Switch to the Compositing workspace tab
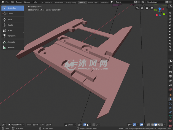This screenshot has width=173, height=130. click(x=71, y=2)
